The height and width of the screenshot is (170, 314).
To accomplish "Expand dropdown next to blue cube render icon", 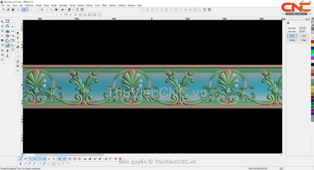I will coord(65,10).
